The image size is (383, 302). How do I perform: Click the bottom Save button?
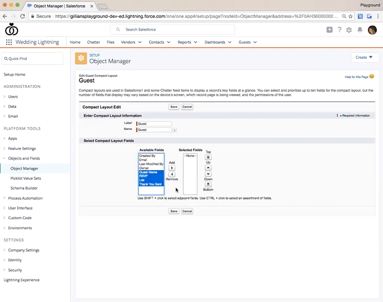pos(174,211)
